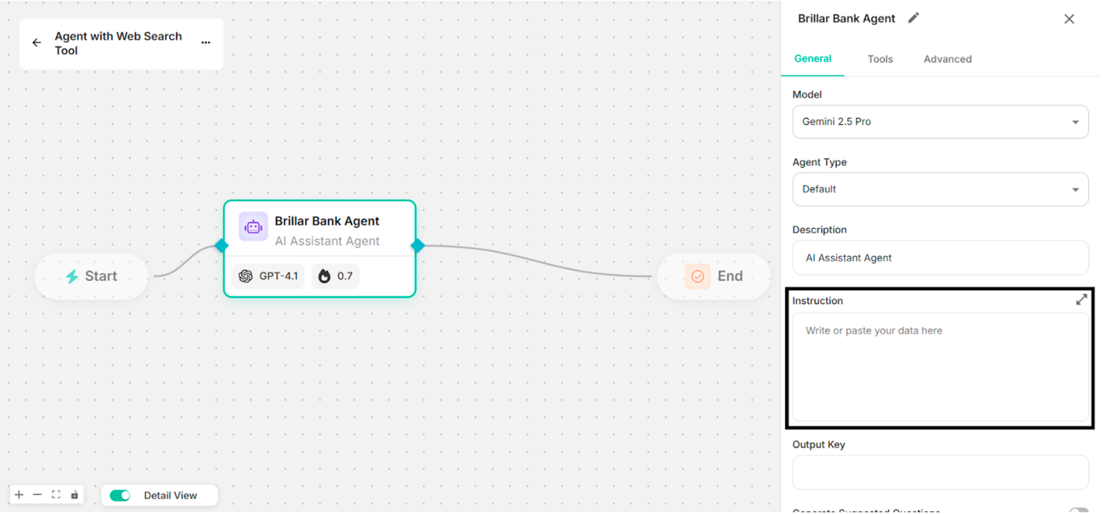Open the three-dot workflow options menu
This screenshot has width=1112, height=514.
(x=206, y=43)
